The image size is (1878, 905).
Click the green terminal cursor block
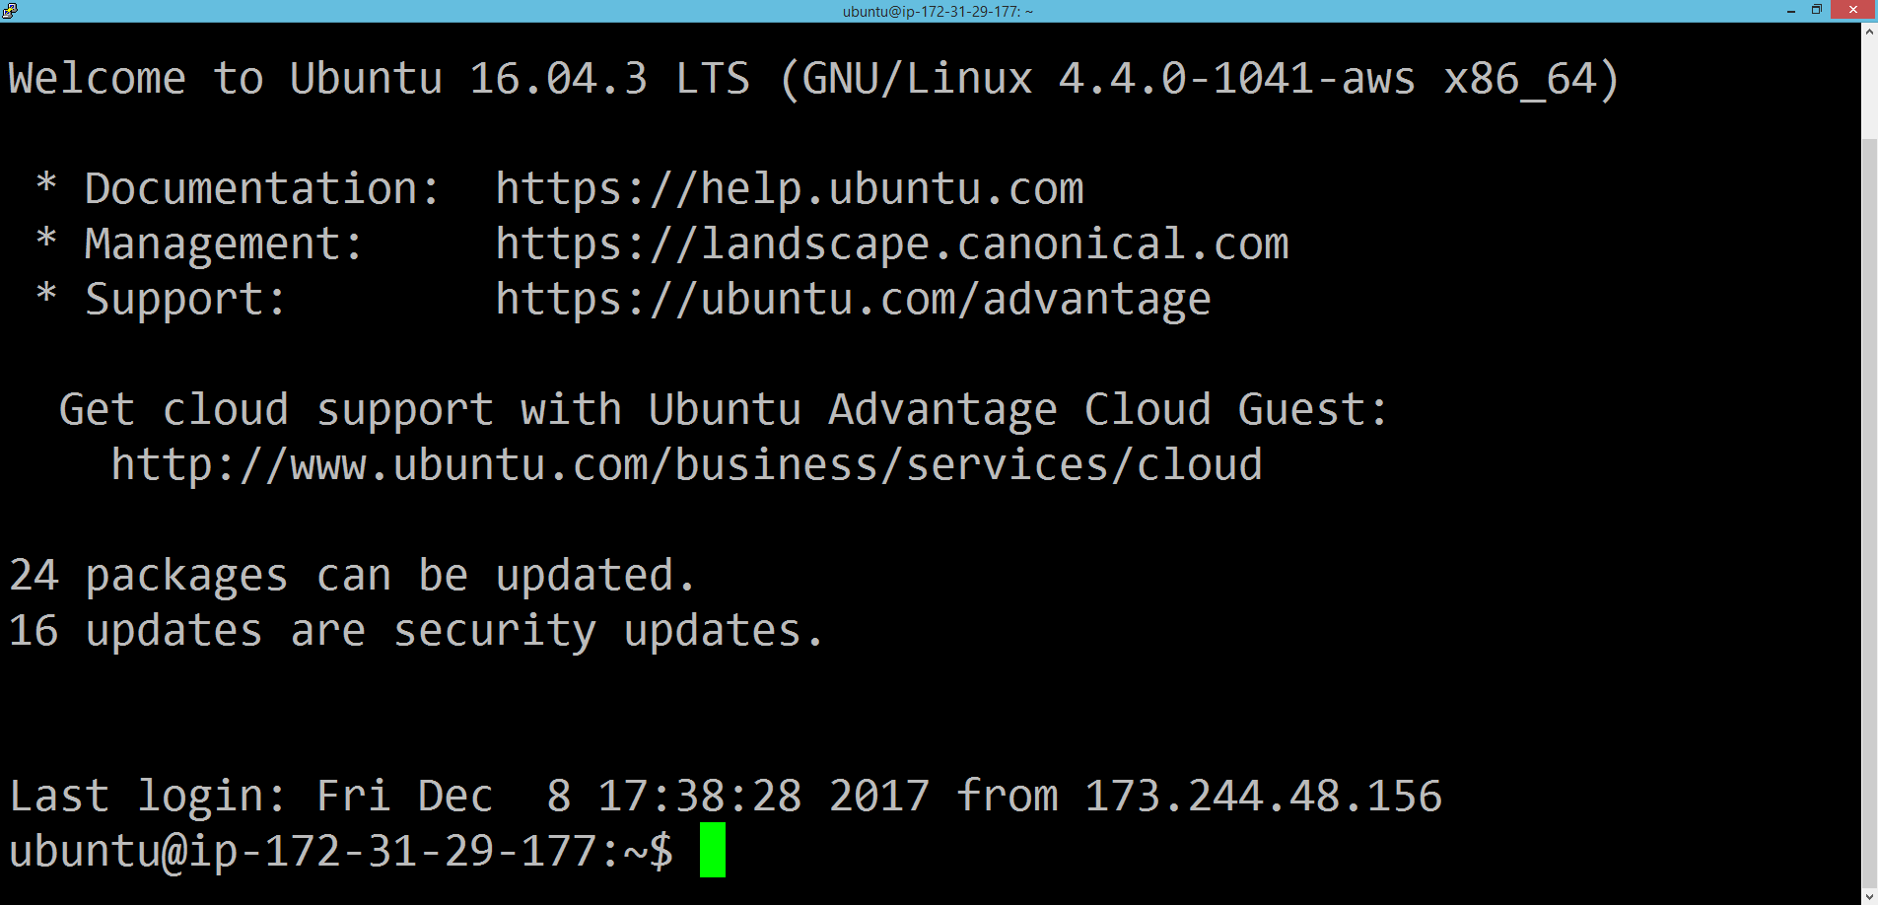point(713,850)
